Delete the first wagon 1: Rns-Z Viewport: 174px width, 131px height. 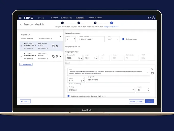click(57, 46)
